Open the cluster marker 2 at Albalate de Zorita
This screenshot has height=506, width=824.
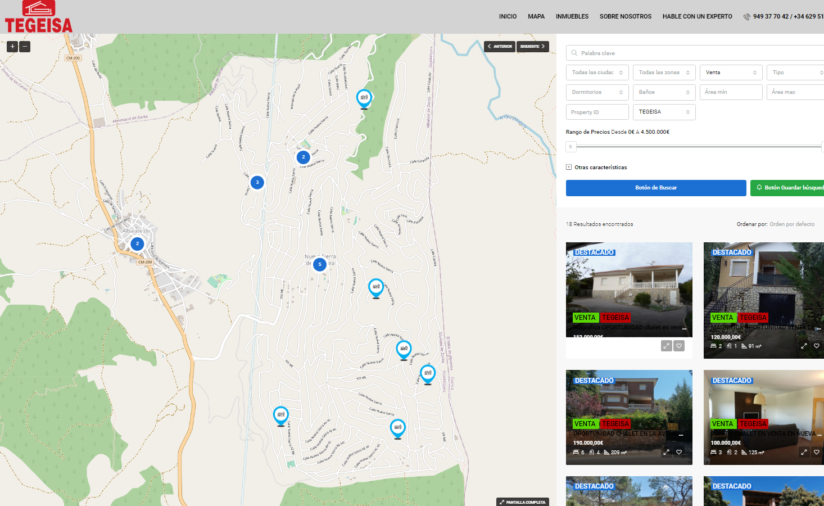[x=137, y=243]
